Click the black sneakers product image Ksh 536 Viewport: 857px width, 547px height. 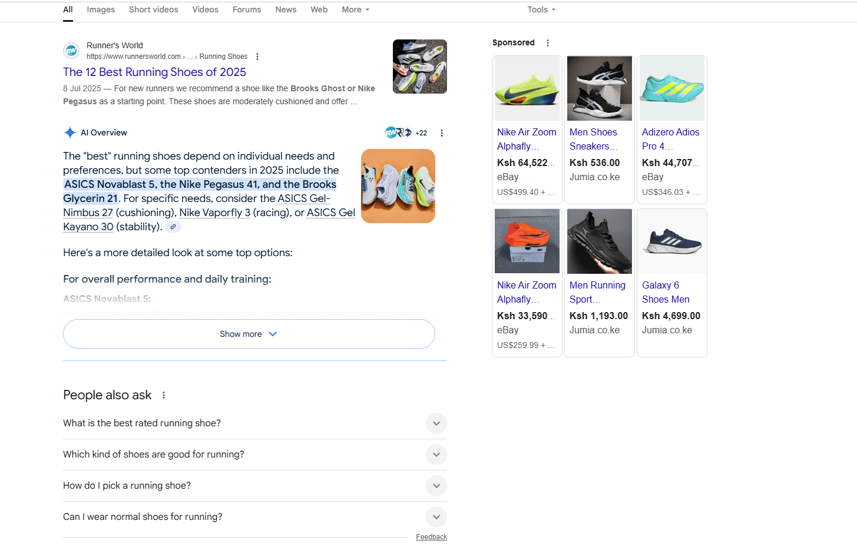tap(600, 88)
